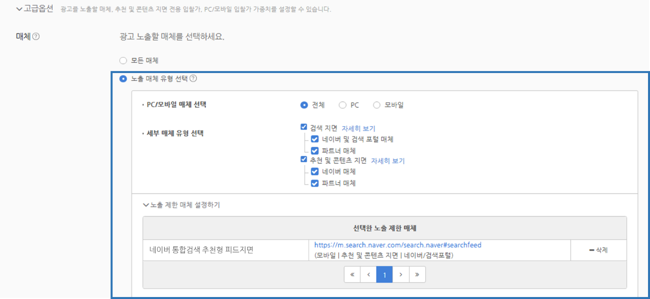Toggle 파트너 매체 checkbox under 검색 지면

click(x=314, y=150)
